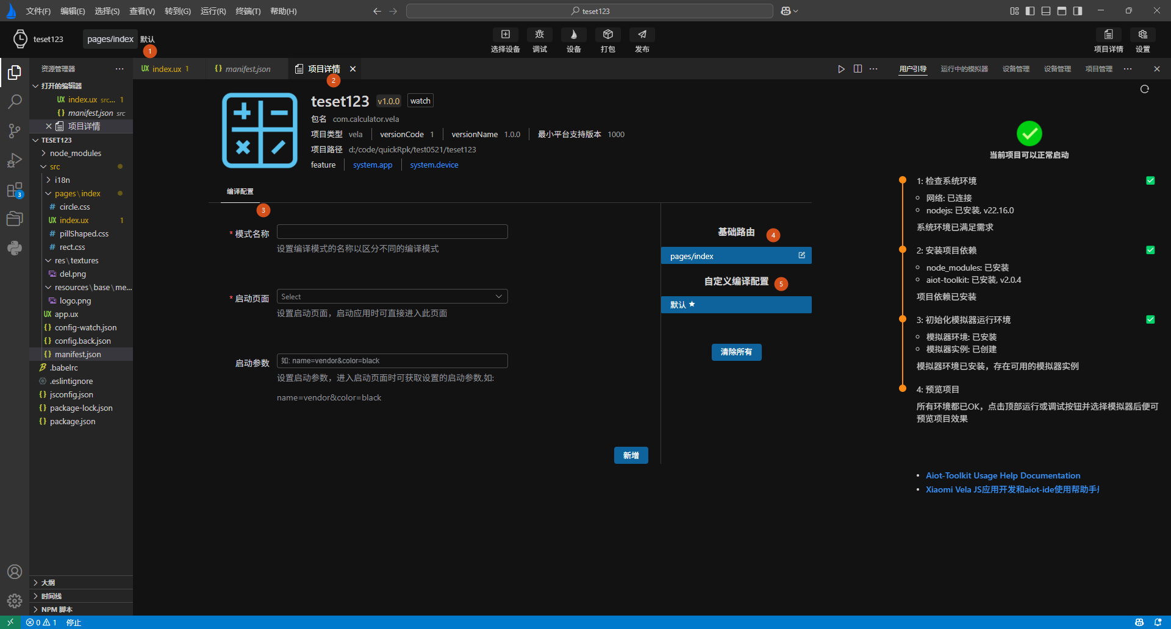Open the Extensions view
The height and width of the screenshot is (629, 1171).
(x=15, y=190)
